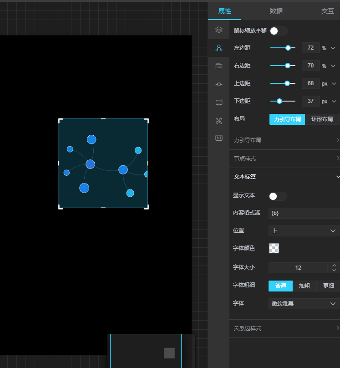Open the 字体颜色 color swatch

point(274,248)
